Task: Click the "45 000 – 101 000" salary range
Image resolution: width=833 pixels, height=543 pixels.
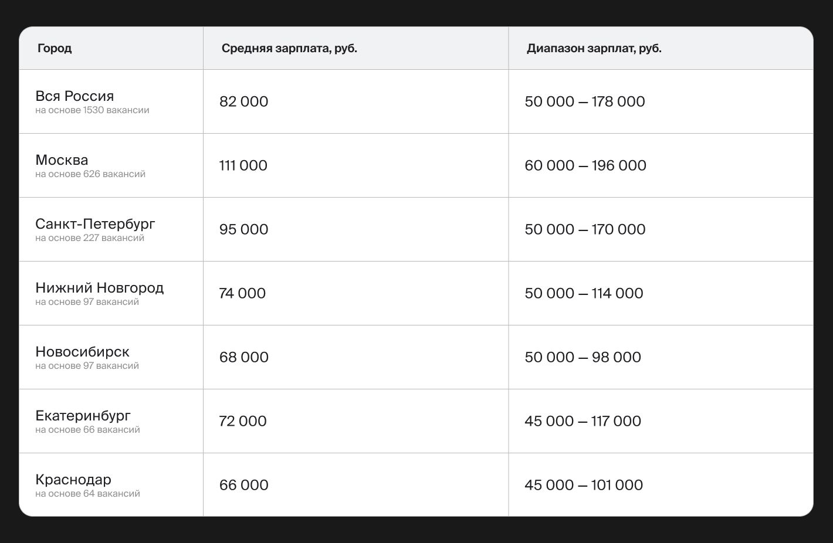Action: click(584, 485)
